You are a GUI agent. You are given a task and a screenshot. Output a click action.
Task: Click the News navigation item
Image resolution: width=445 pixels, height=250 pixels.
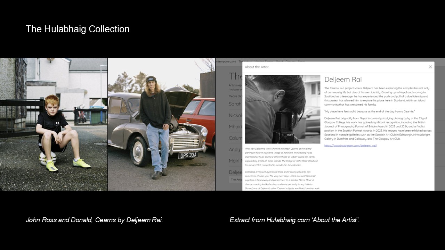[x=301, y=61]
